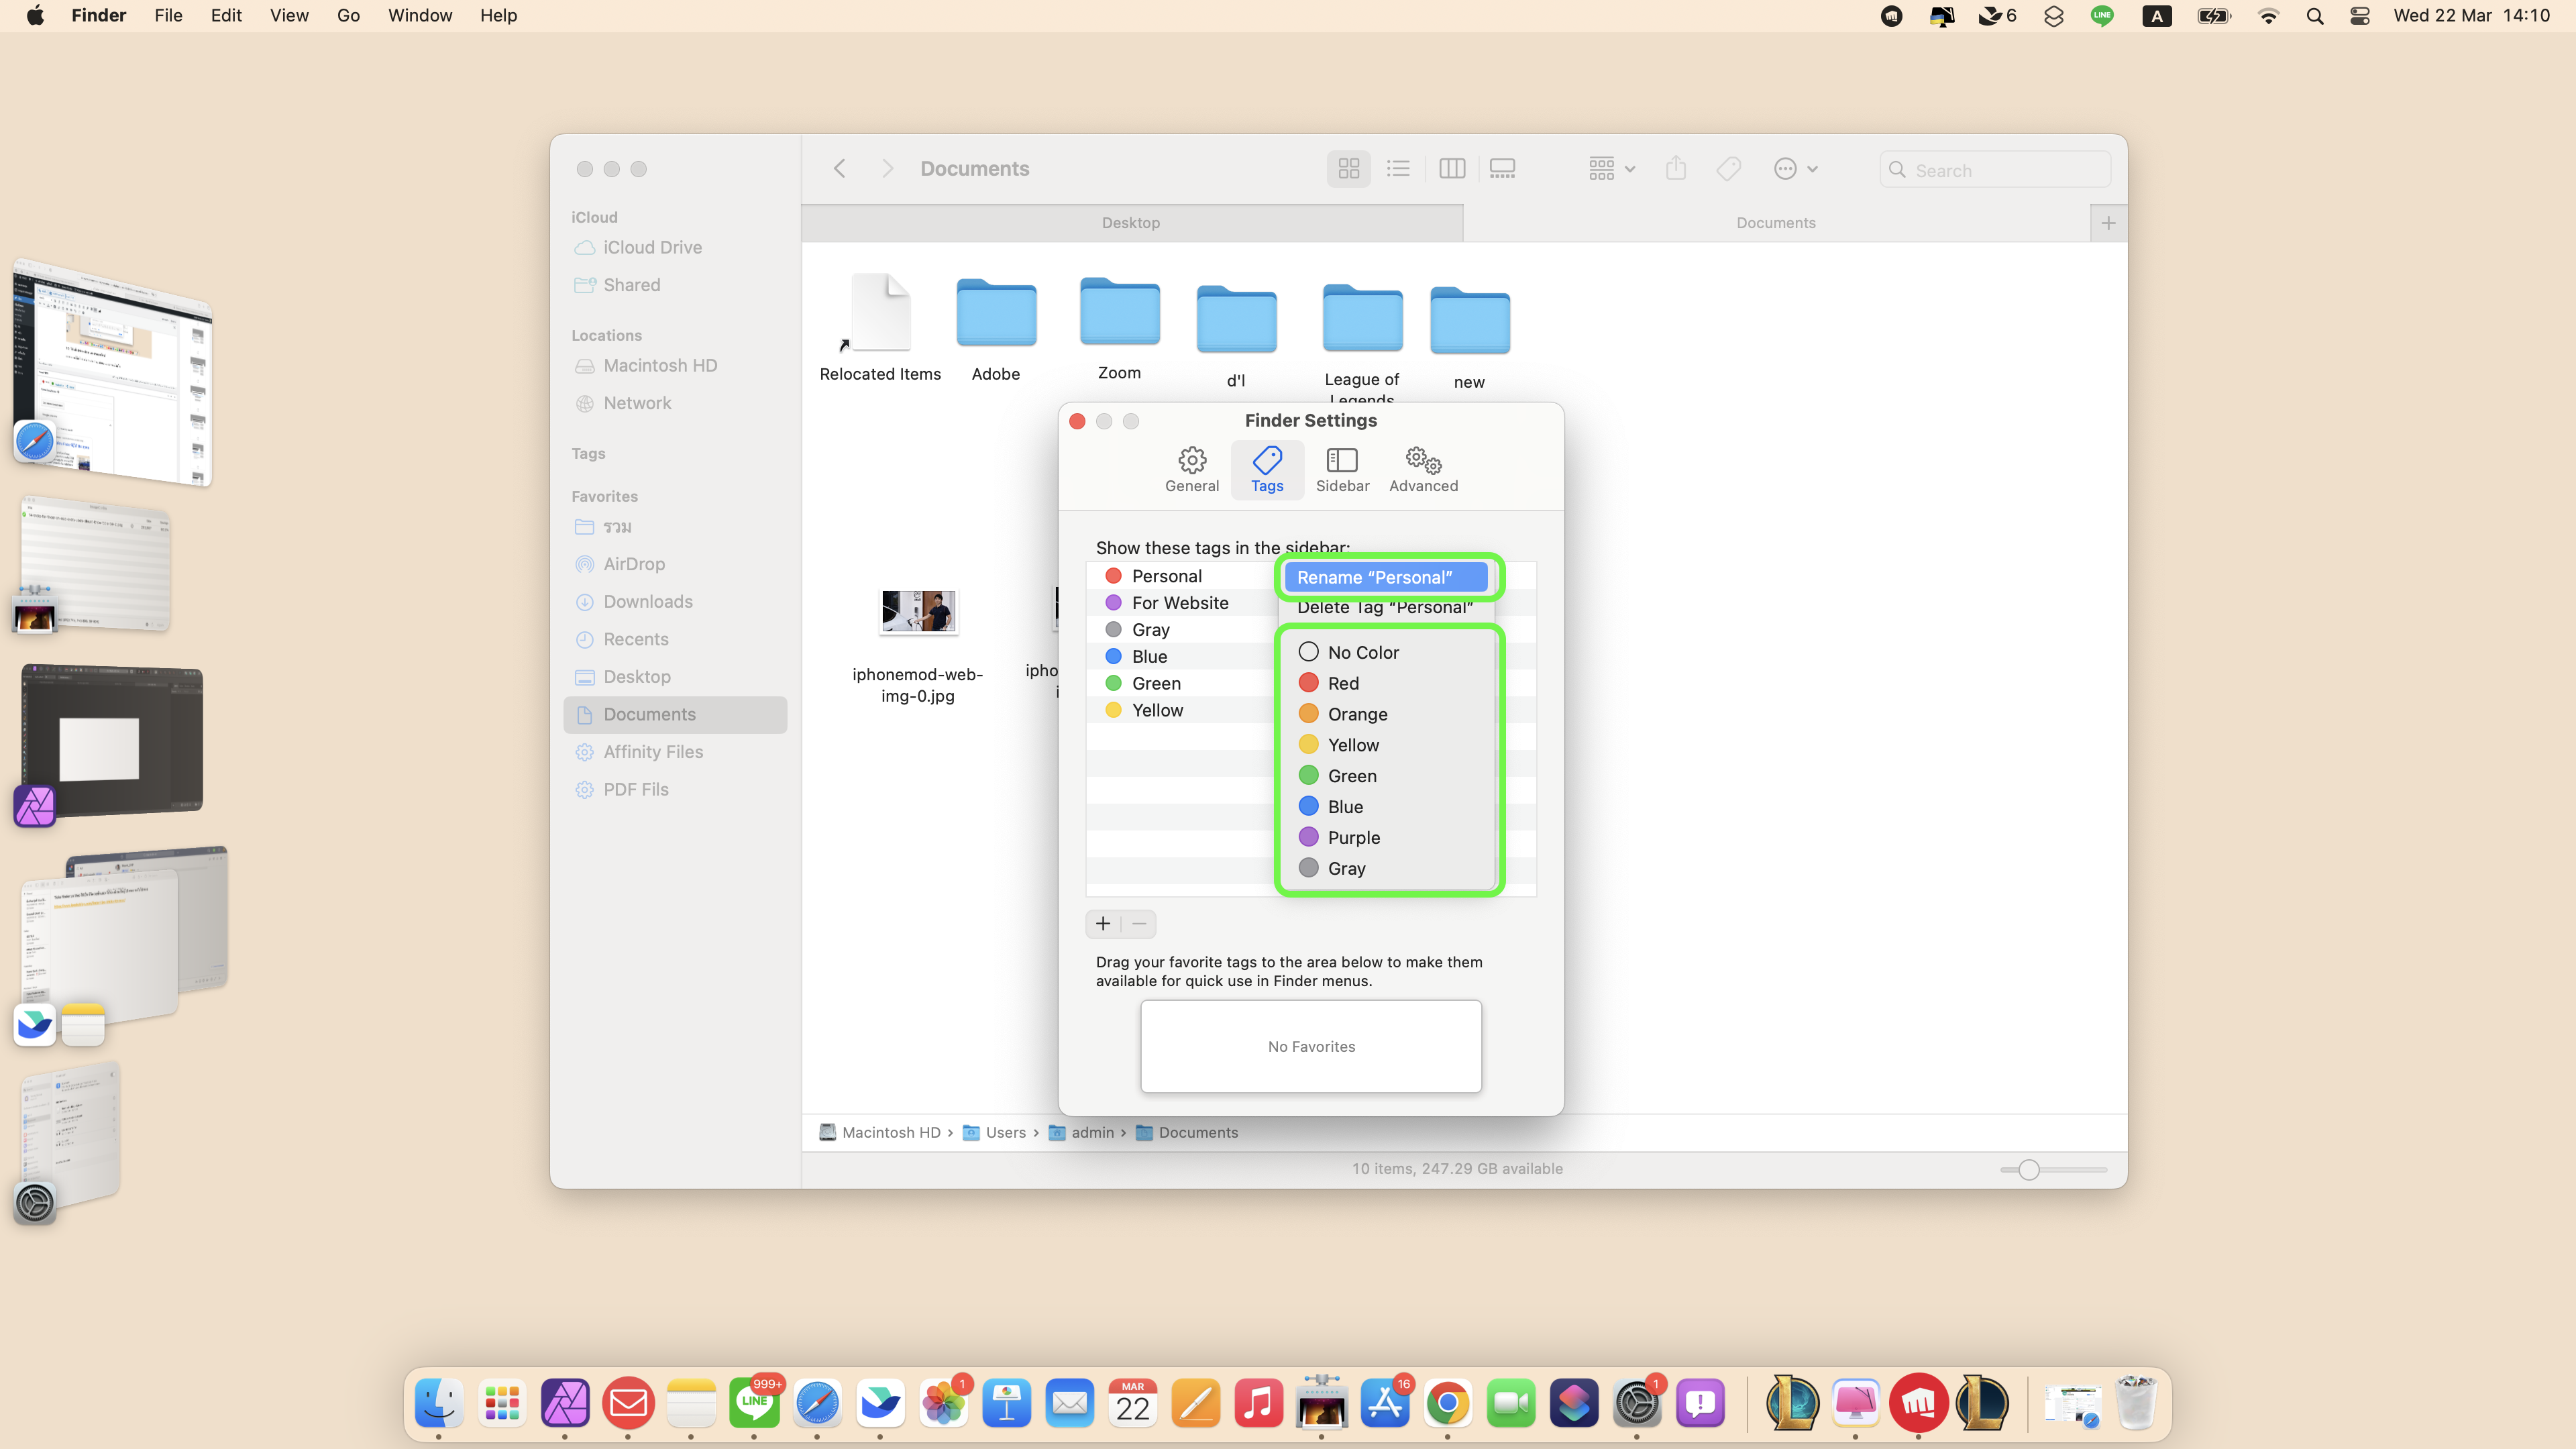
Task: Click the tag icon in Finder toolbar
Action: pos(1728,169)
